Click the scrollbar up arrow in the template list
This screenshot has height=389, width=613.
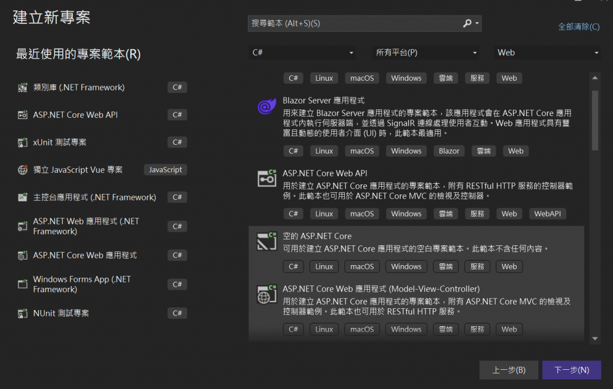point(594,78)
